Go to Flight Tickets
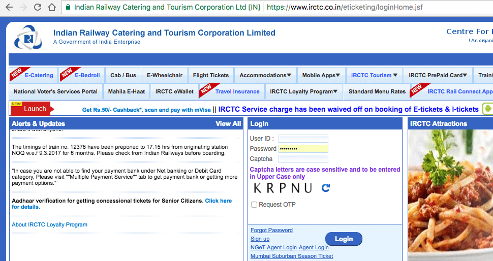Image resolution: width=493 pixels, height=261 pixels. [210, 75]
